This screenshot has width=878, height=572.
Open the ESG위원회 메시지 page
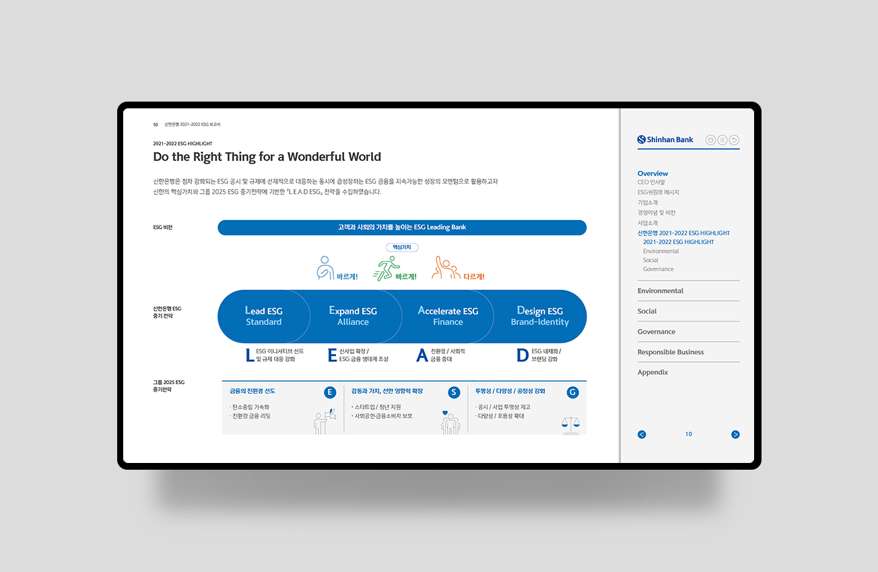(658, 192)
